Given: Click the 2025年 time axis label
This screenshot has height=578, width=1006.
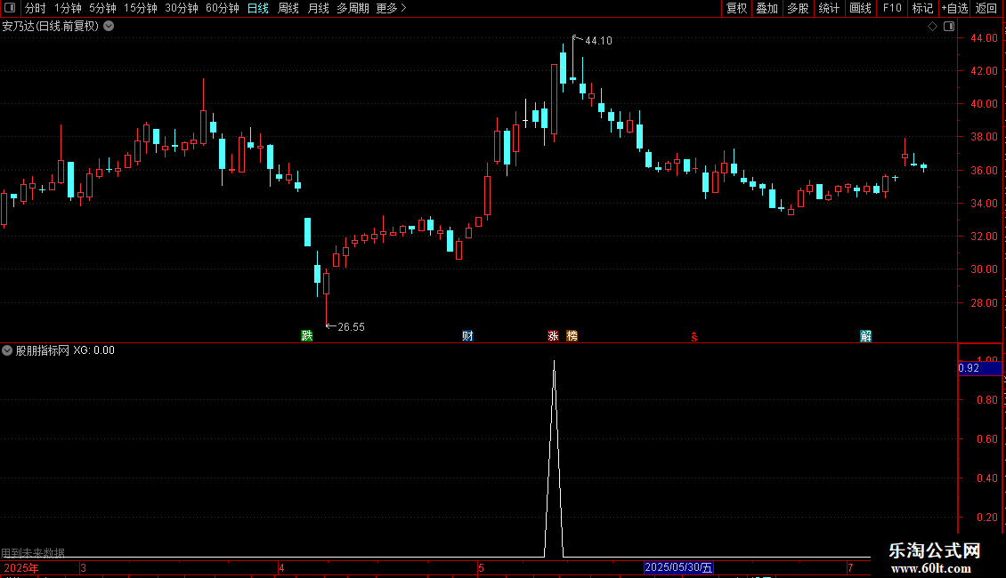Looking at the screenshot, I should pos(21,567).
